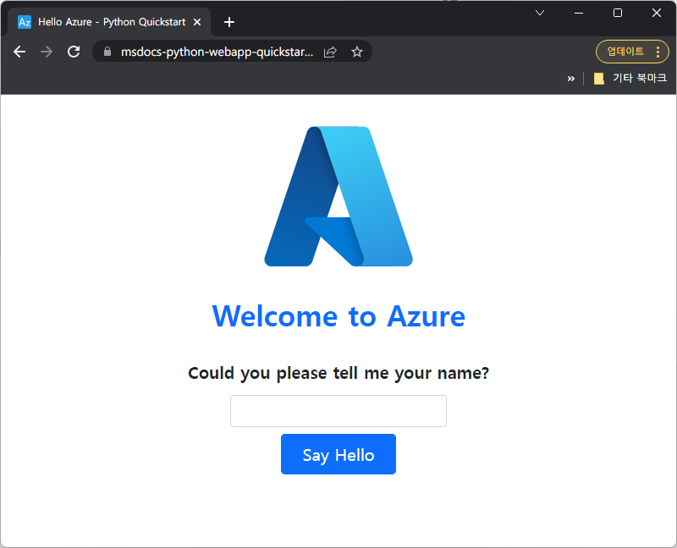Click the 업데이트 update button

coord(625,52)
